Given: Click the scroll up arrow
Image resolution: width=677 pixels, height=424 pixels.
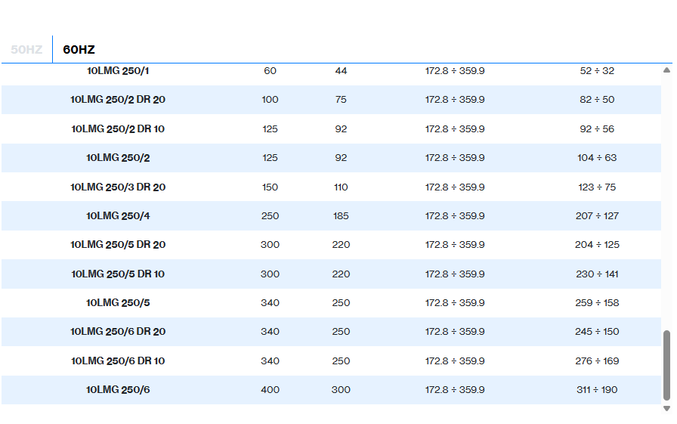Looking at the screenshot, I should pos(666,70).
